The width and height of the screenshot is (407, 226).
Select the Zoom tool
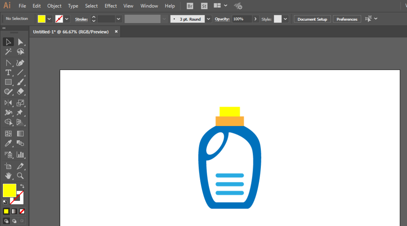point(20,176)
